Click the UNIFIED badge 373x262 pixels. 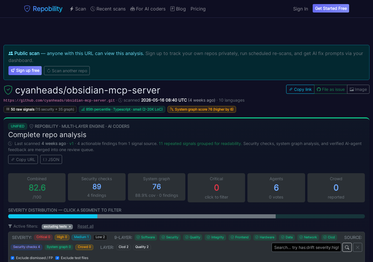click(x=17, y=126)
